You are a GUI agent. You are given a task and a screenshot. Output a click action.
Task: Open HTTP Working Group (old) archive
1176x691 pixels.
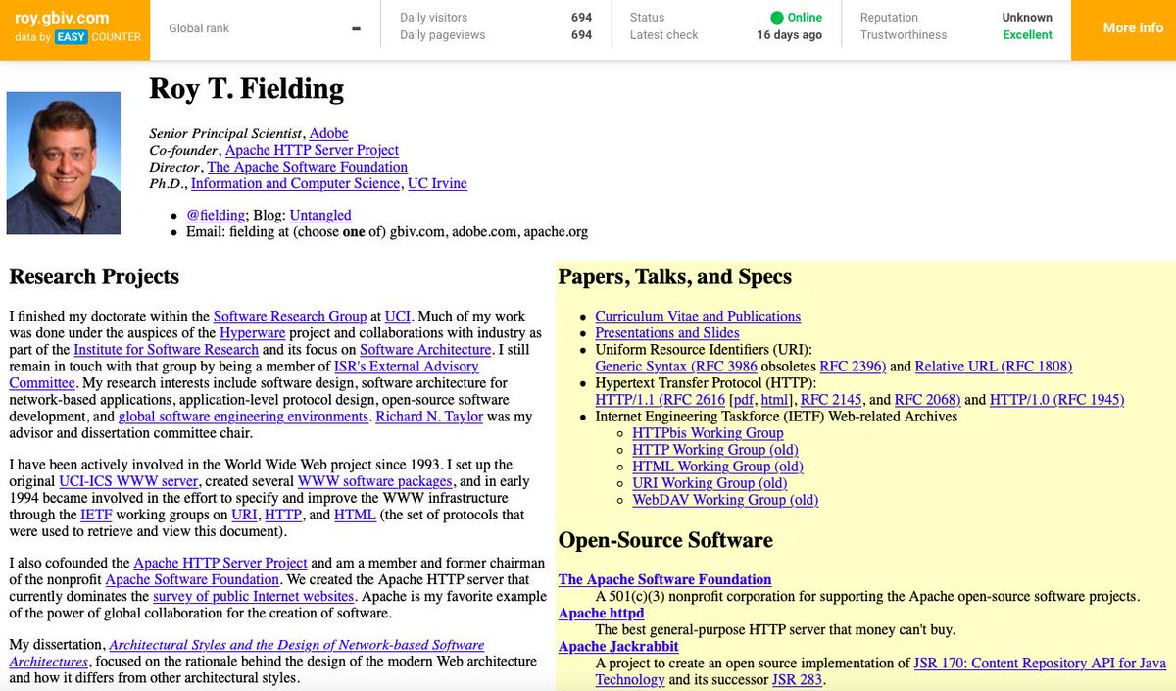tap(714, 450)
